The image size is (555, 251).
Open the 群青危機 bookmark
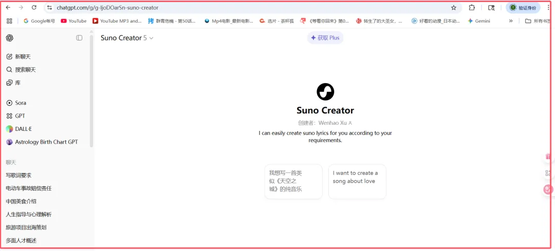pos(172,21)
